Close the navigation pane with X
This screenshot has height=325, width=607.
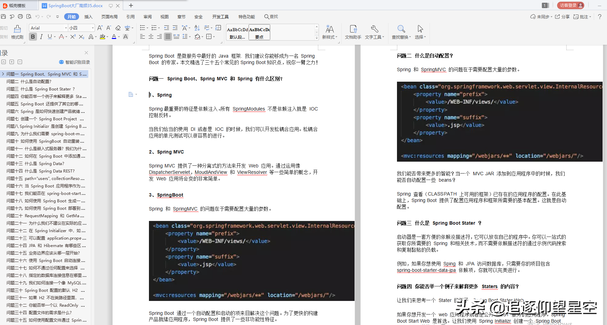tap(86, 53)
